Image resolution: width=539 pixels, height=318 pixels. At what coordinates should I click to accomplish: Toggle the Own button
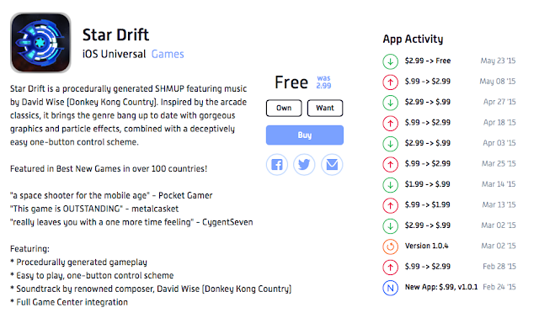pos(284,109)
